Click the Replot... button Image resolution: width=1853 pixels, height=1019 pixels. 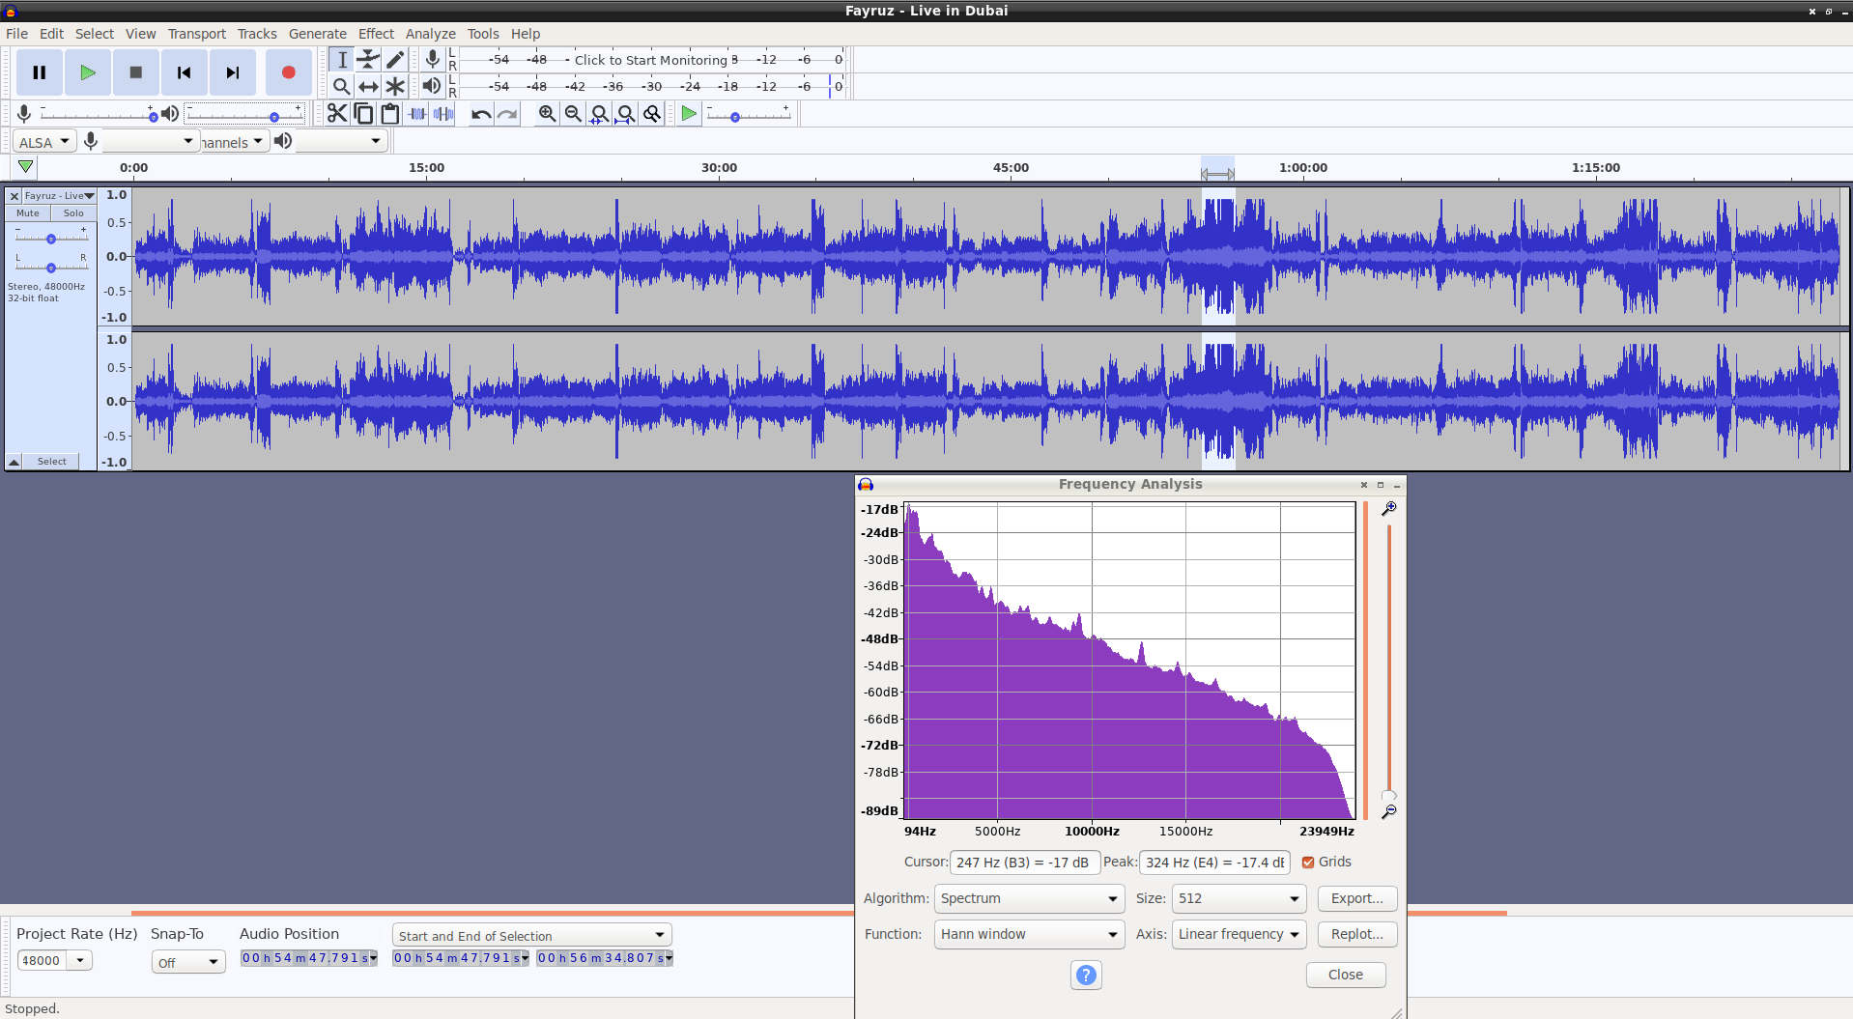[x=1357, y=934]
